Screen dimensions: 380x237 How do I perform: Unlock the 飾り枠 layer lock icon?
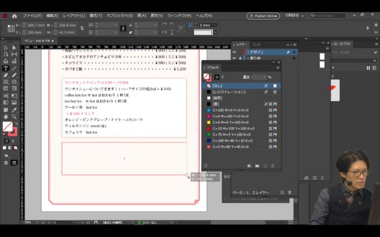click(x=240, y=58)
